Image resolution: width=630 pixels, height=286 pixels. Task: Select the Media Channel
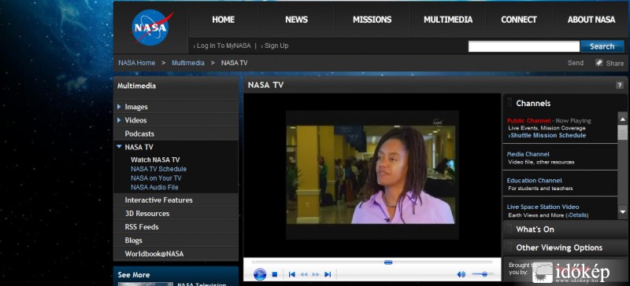[x=528, y=154]
